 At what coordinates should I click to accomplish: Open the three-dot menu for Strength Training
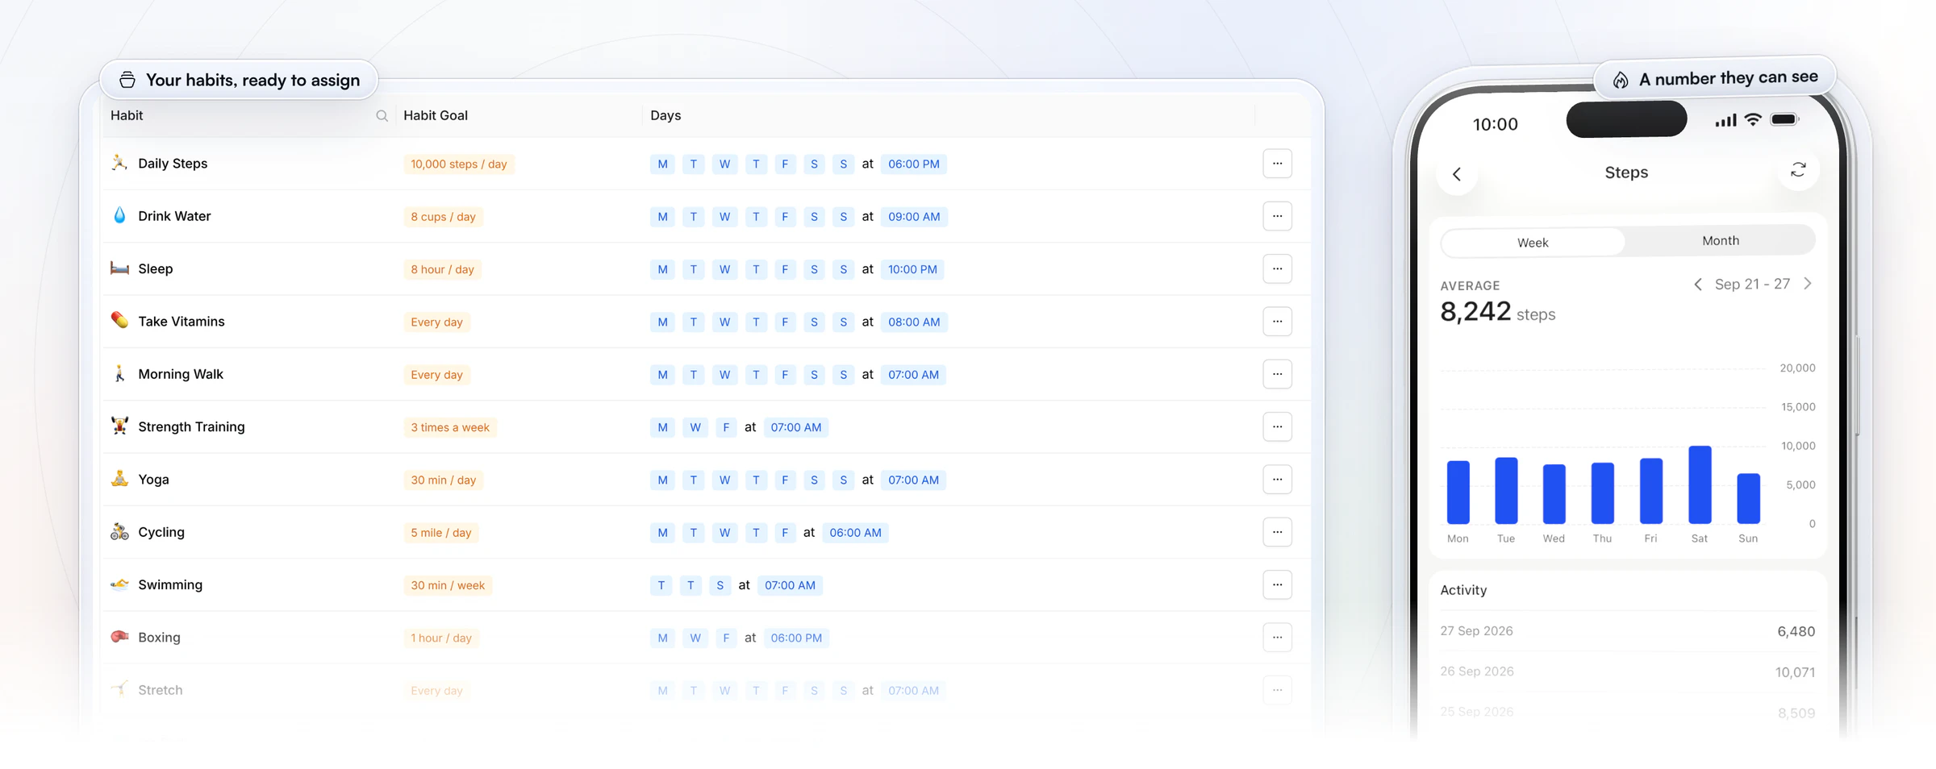(x=1277, y=426)
